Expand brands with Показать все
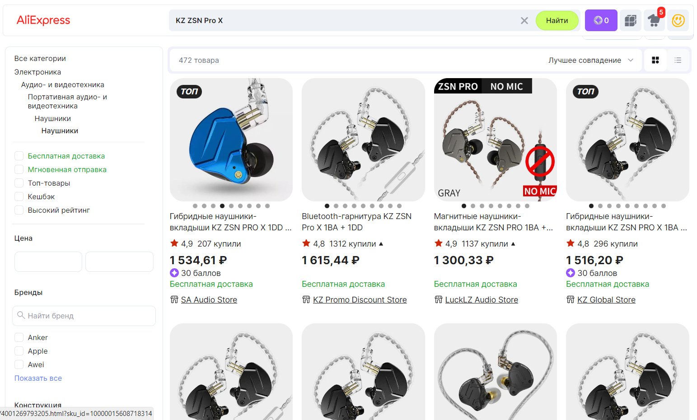This screenshot has height=420, width=697. (38, 378)
